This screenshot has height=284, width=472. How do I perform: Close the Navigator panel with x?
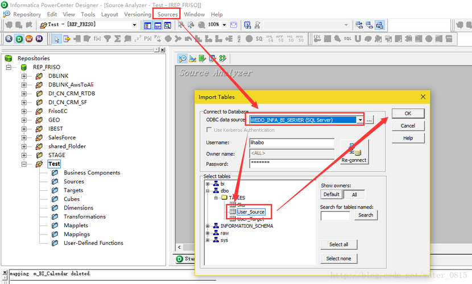[x=163, y=50]
